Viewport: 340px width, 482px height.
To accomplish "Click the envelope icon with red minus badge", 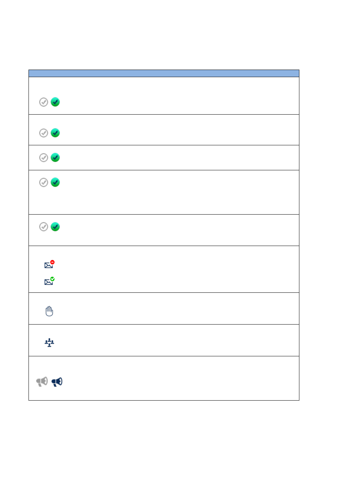I will point(49,264).
